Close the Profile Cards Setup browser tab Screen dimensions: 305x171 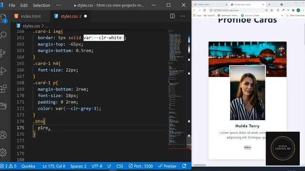click(x=263, y=4)
